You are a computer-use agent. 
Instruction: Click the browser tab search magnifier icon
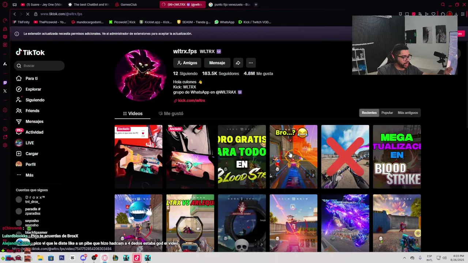pos(443,4)
